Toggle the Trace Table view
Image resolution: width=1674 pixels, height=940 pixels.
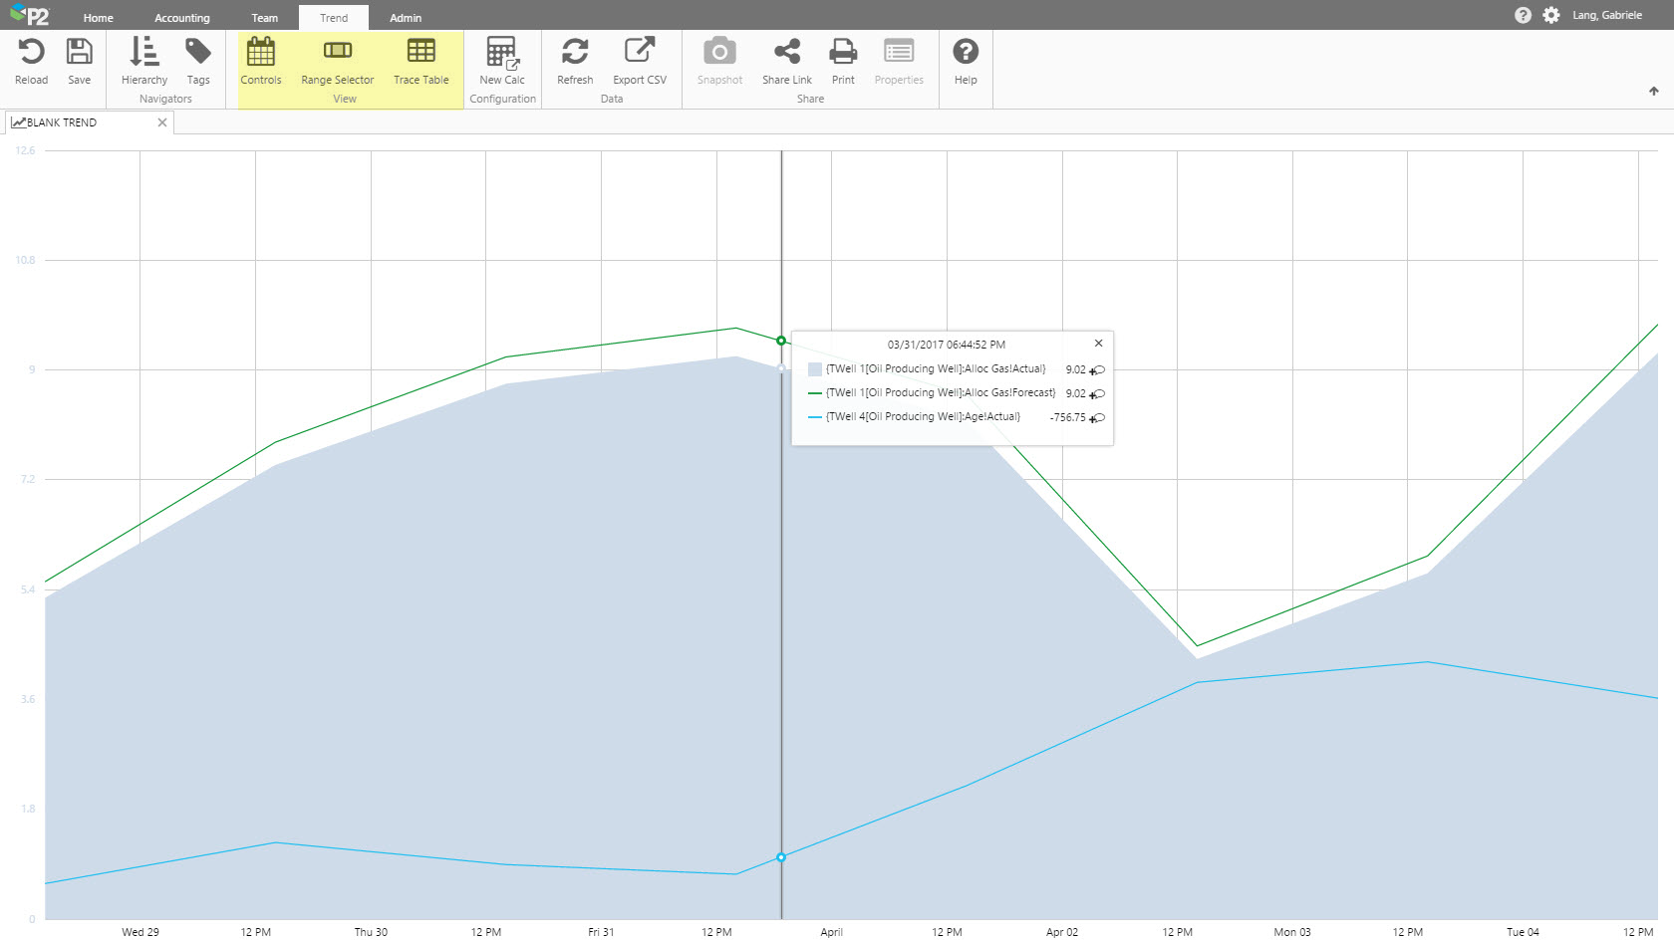[x=420, y=52]
